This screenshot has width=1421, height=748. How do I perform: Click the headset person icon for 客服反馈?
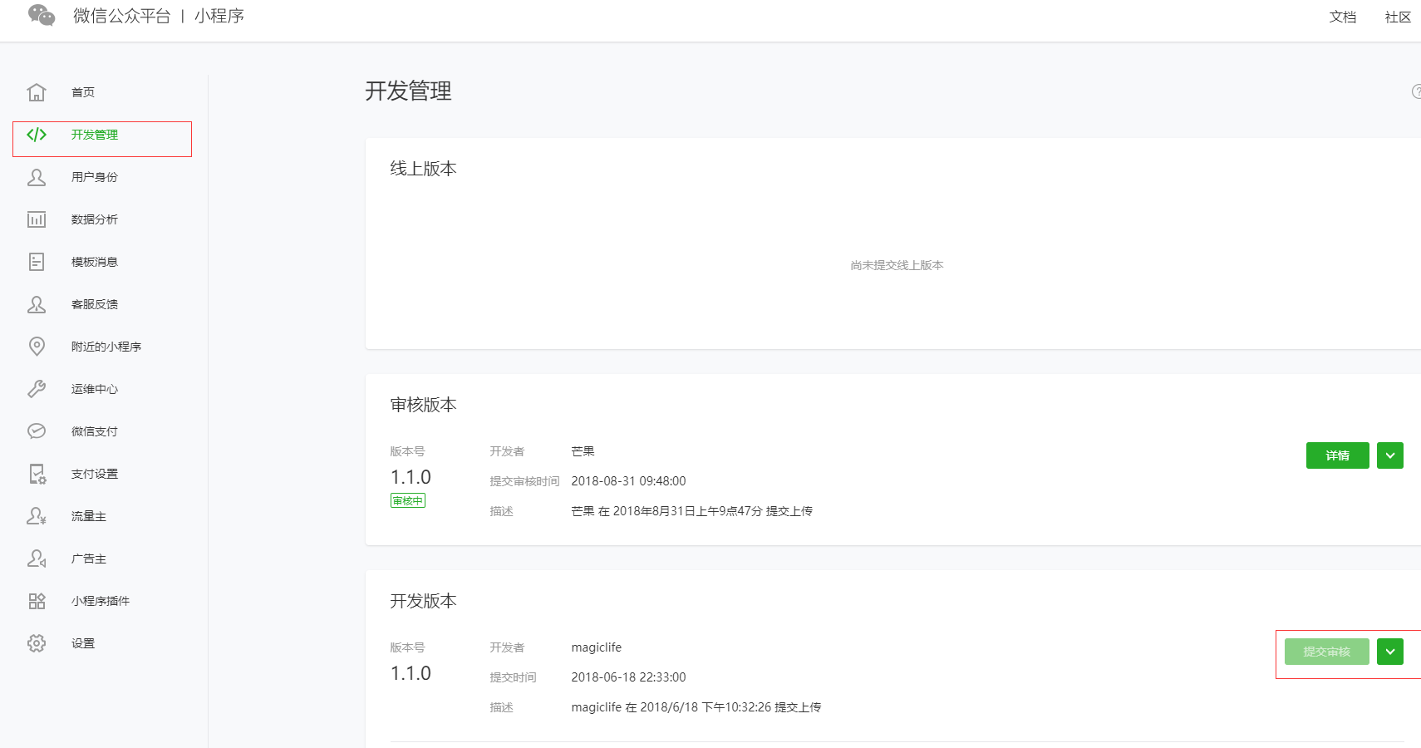37,304
